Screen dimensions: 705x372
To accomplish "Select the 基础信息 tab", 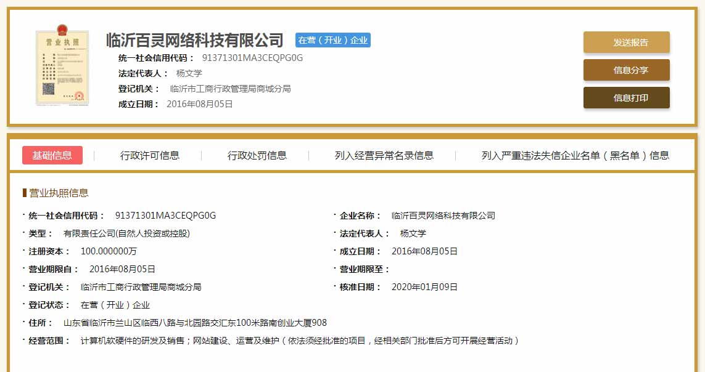I will [52, 155].
